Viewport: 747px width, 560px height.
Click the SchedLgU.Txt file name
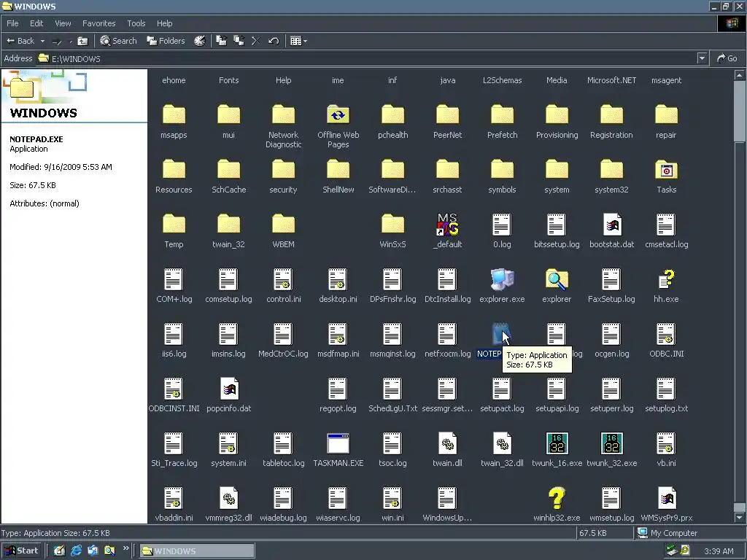click(392, 408)
